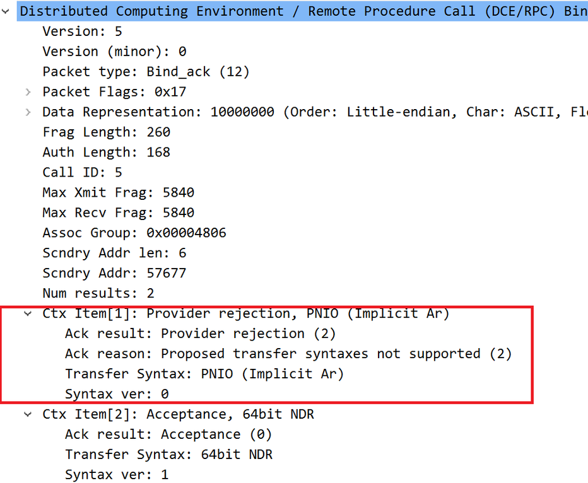Screen dimensions: 588x483
Task: Select the Version (minor) row
Action: 114,52
